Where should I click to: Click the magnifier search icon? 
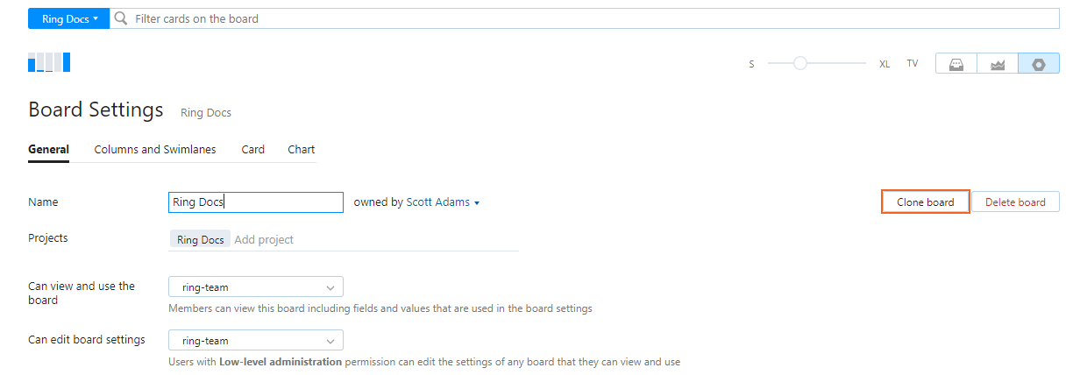click(121, 18)
